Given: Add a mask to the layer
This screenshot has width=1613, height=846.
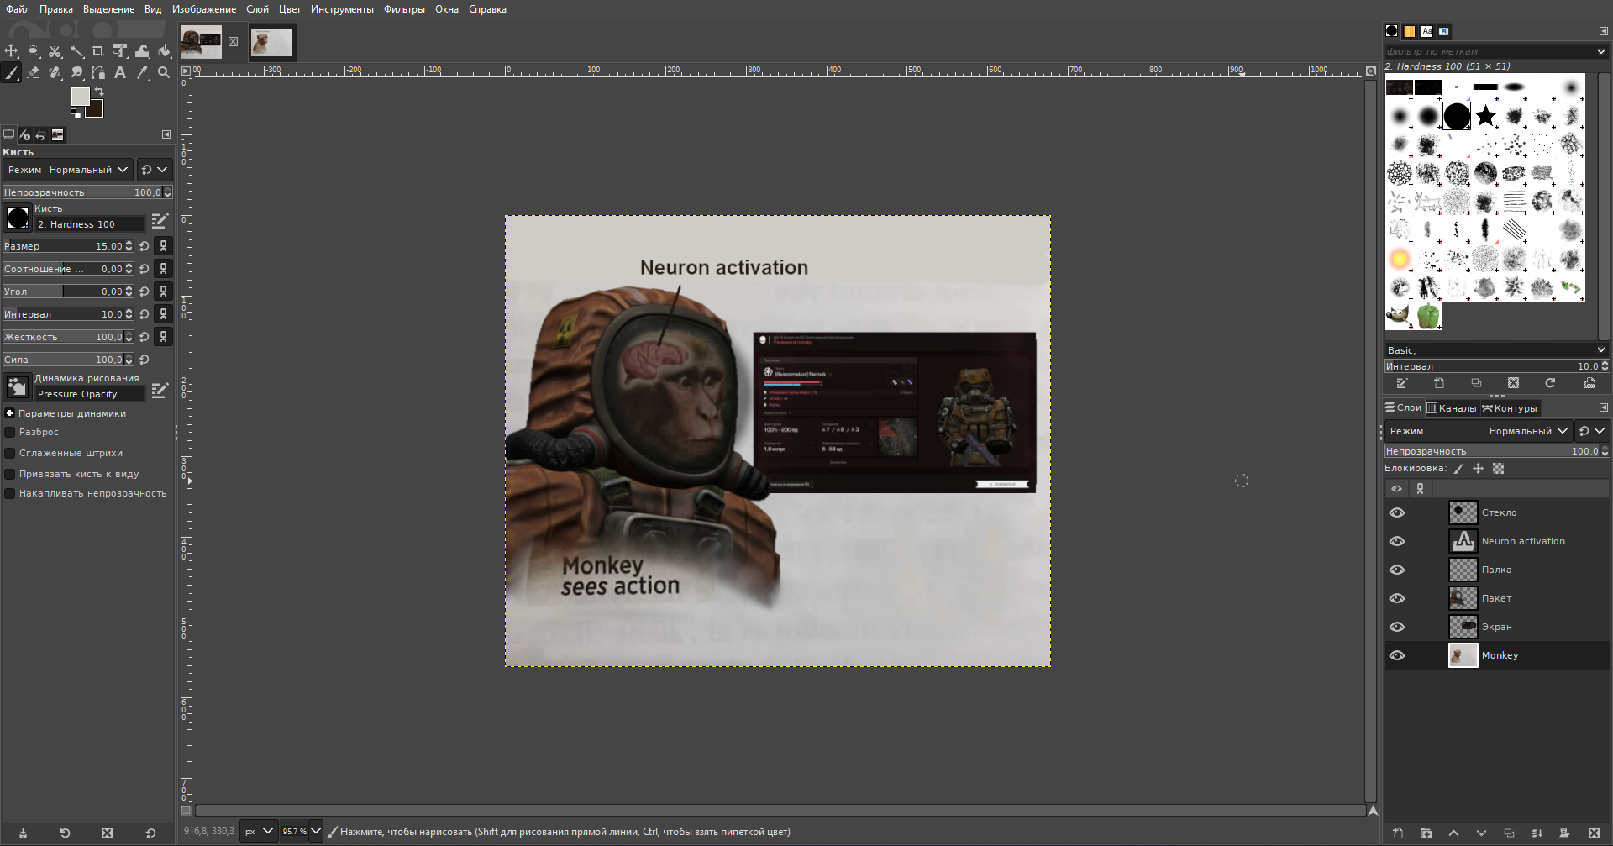Looking at the screenshot, I should [x=1564, y=833].
